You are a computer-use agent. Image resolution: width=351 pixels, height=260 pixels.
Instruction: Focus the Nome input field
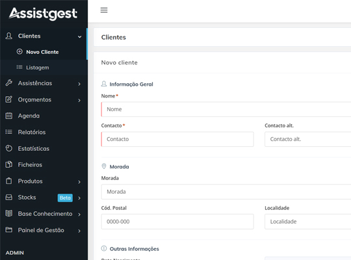click(226, 109)
